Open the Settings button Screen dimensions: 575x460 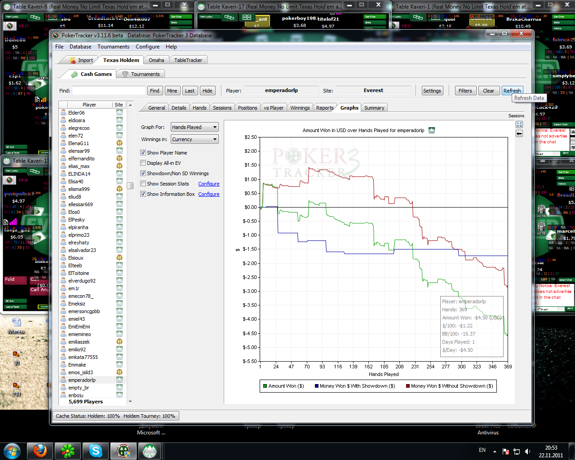(x=432, y=91)
